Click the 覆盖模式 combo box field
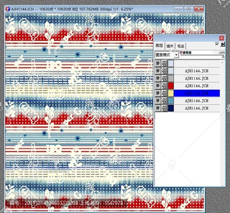The image size is (230, 213). [167, 55]
